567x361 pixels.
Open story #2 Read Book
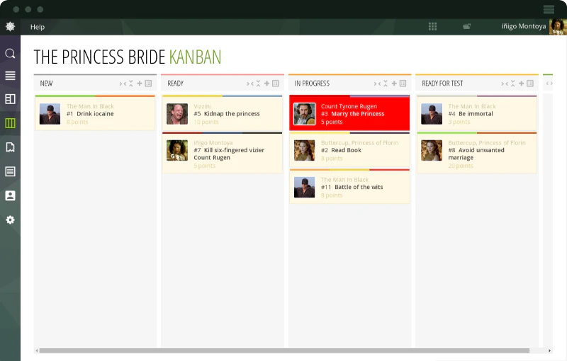click(341, 150)
